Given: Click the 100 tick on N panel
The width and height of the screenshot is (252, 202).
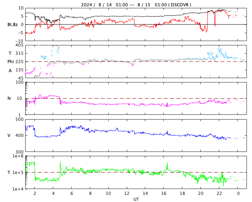Looking at the screenshot, I should 19,82.
